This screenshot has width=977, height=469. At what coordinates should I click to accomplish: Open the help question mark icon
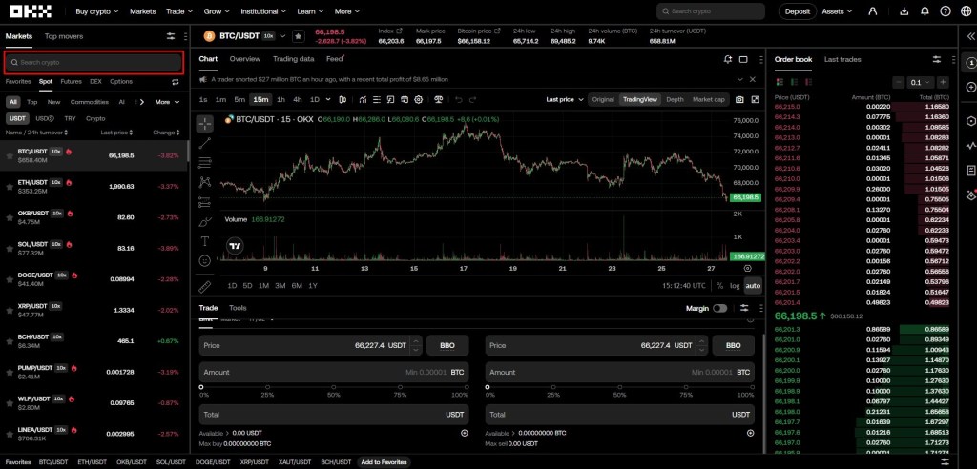[x=946, y=11]
